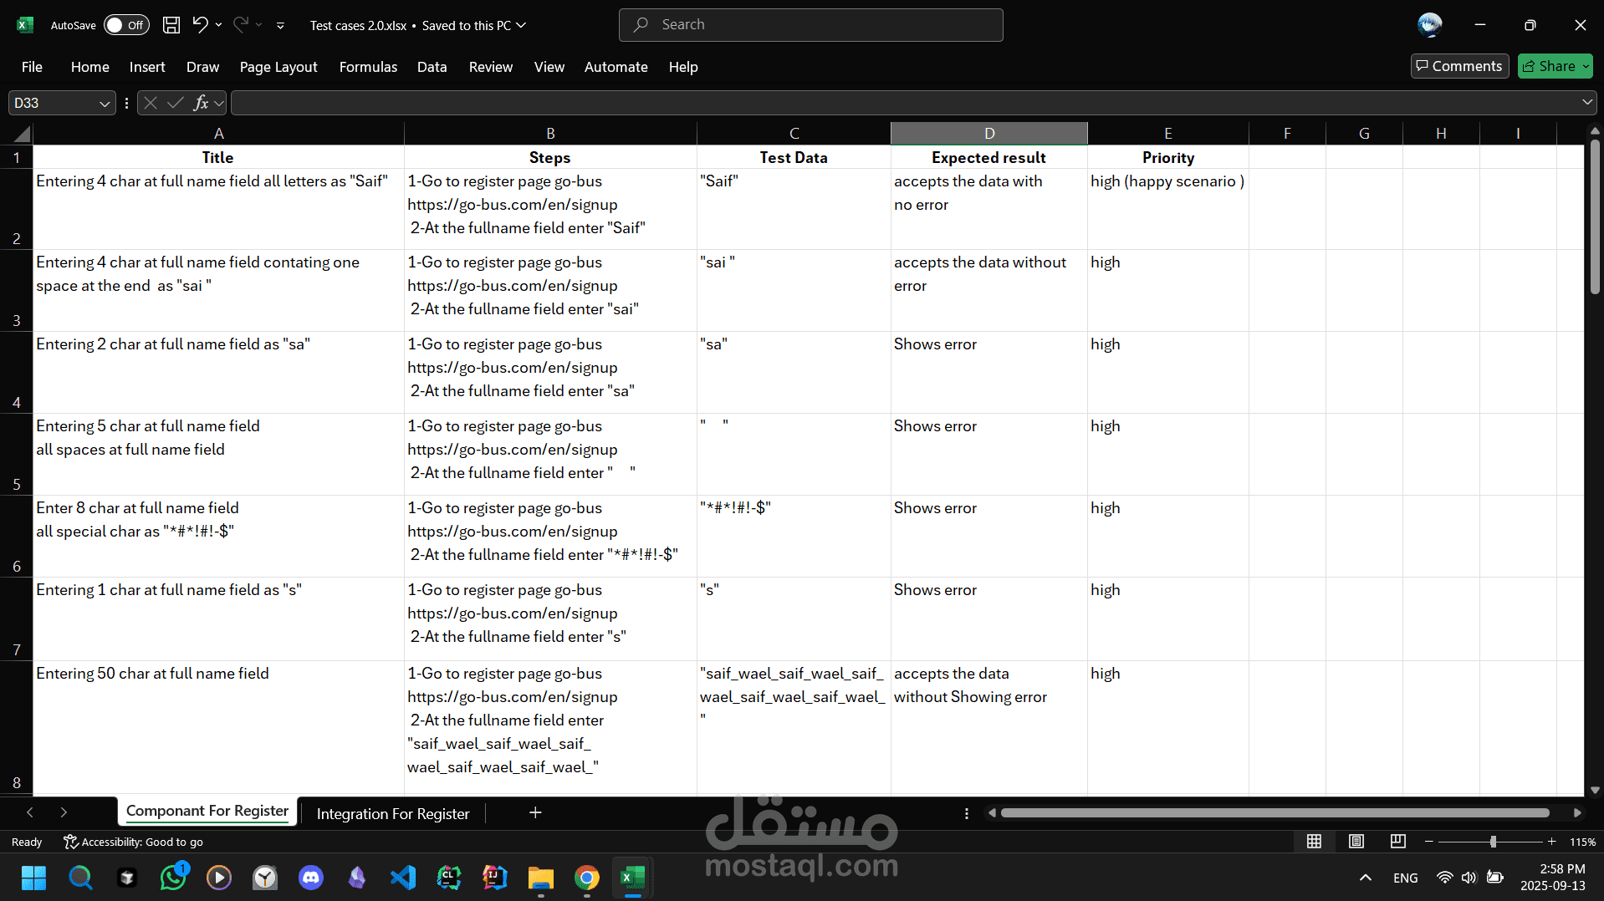1604x901 pixels.
Task: Click the zoom slider handle
Action: (1493, 842)
